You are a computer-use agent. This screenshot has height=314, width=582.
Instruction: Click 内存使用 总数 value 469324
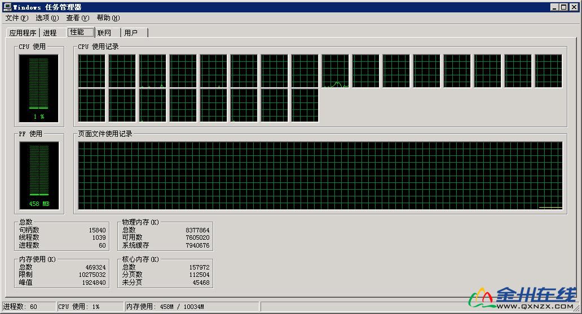click(x=95, y=267)
